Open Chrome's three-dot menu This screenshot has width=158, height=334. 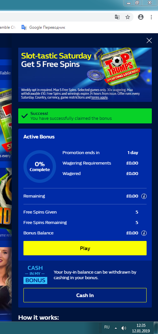[x=151, y=17]
